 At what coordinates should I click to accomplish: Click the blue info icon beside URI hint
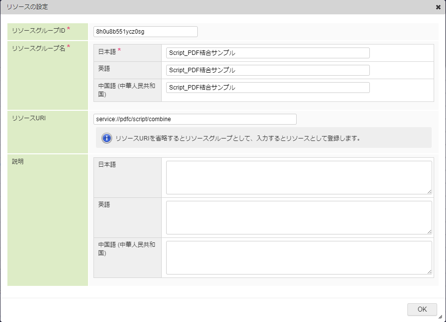(x=107, y=138)
